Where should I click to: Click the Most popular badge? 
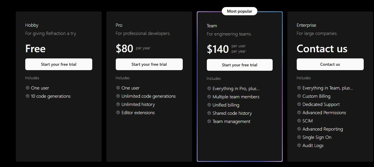tap(239, 11)
